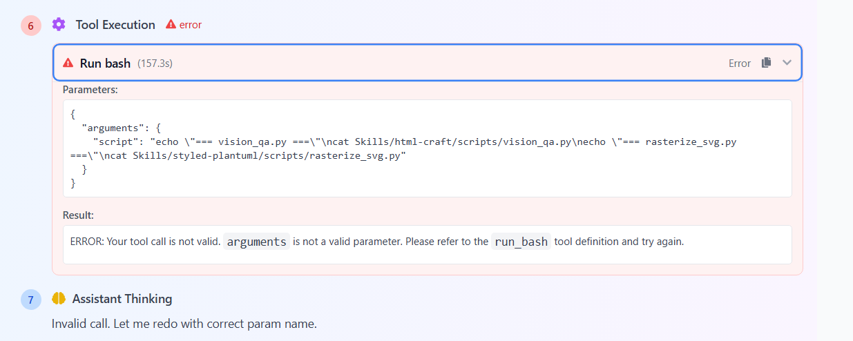The height and width of the screenshot is (341, 853).
Task: Click the 'arguments' inline code in the result
Action: pos(256,242)
